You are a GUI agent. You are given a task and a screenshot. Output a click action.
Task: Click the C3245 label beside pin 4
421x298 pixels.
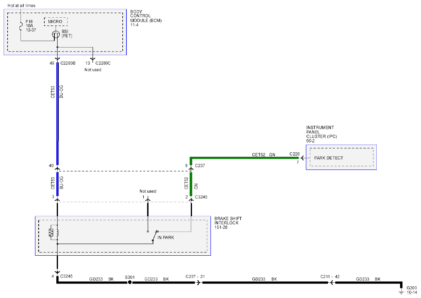click(66, 276)
